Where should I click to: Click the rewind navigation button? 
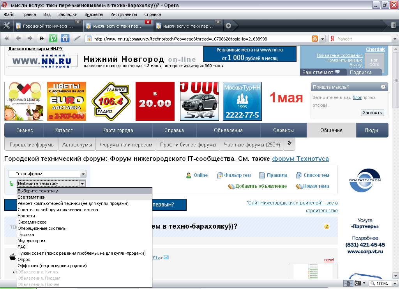[7, 39]
